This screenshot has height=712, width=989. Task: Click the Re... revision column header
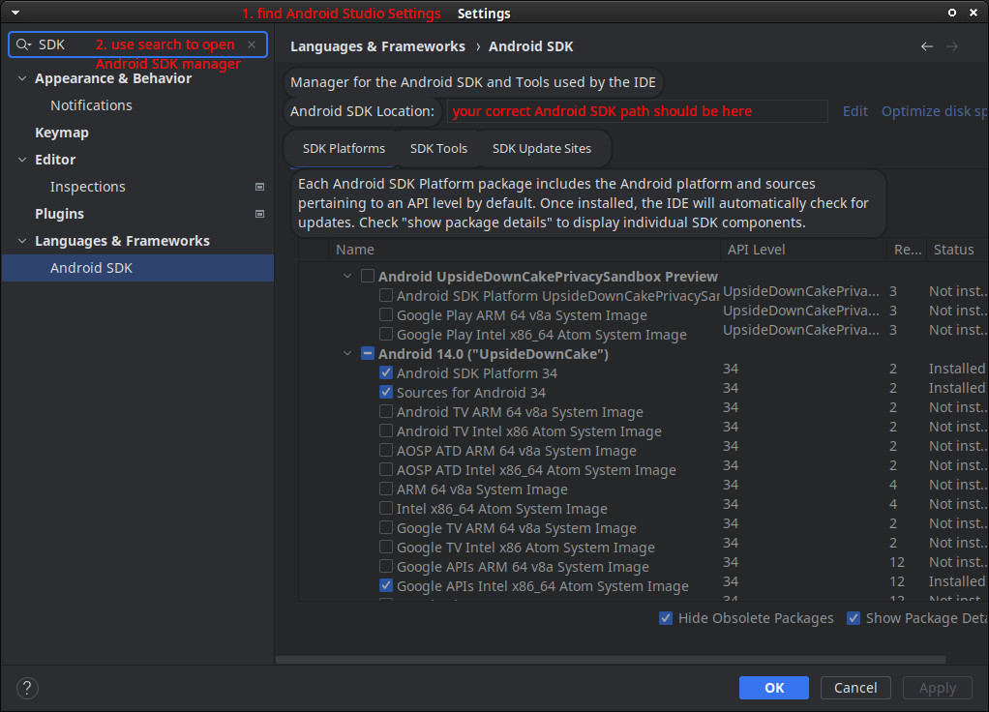click(x=907, y=250)
